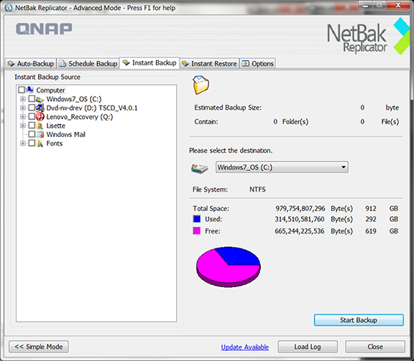The image size is (414, 361).
Task: Expand the Fonts tree node
Action: (x=23, y=144)
